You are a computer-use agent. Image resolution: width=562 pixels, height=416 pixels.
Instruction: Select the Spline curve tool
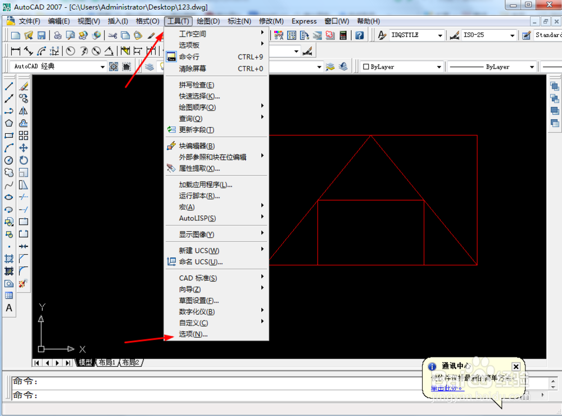(9, 185)
